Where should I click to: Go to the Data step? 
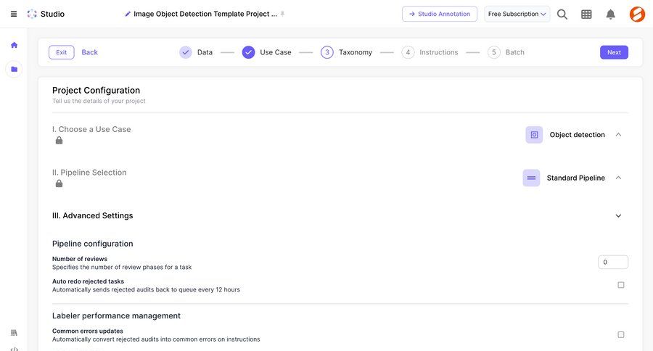[x=196, y=52]
